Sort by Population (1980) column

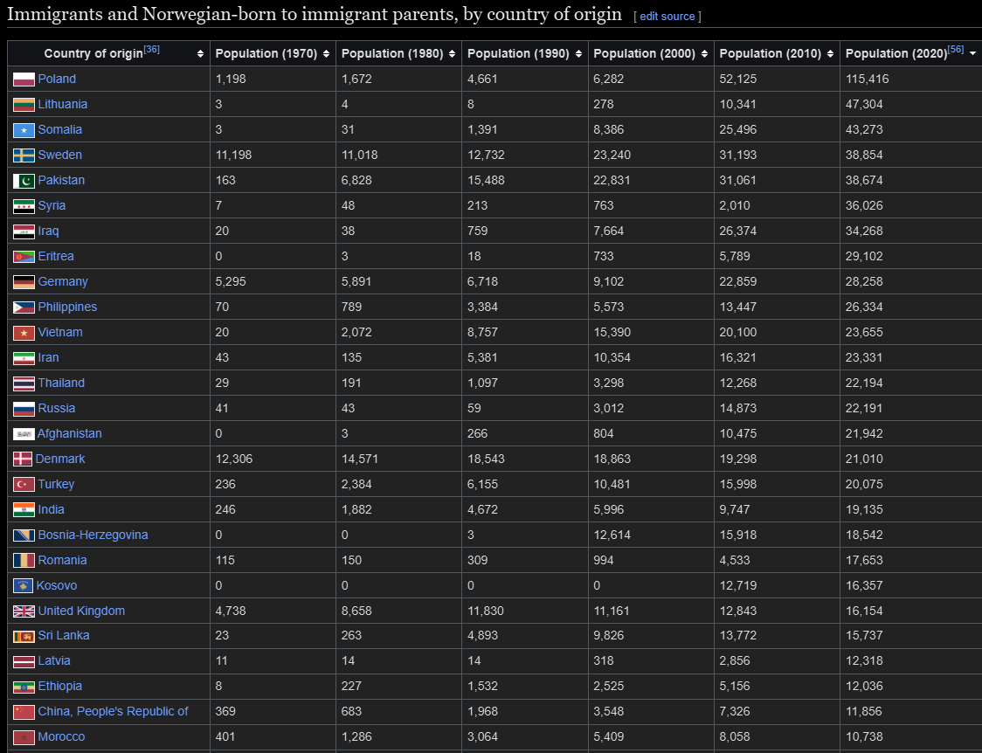(x=453, y=54)
